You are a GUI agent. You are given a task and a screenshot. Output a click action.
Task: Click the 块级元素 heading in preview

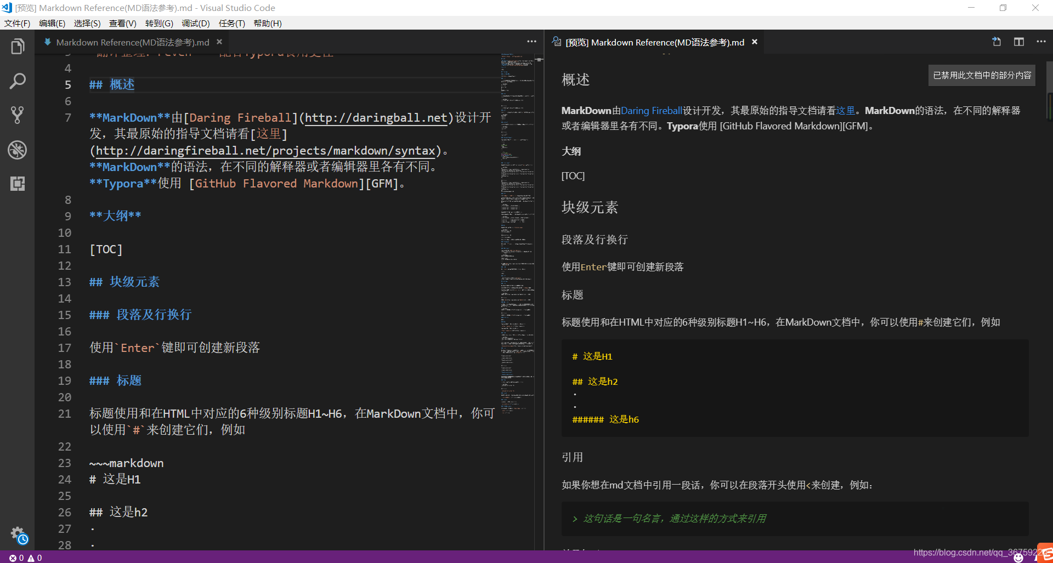click(x=590, y=207)
